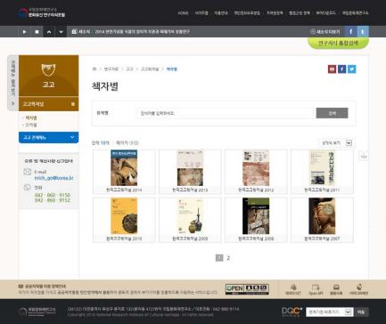
Task: Open Facebook icon in the ticker bar
Action: (x=350, y=31)
